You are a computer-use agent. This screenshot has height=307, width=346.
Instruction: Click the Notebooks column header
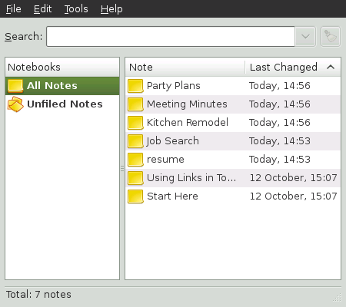pos(62,67)
